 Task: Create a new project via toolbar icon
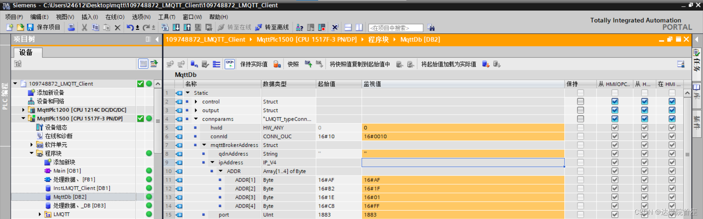(x=10, y=27)
